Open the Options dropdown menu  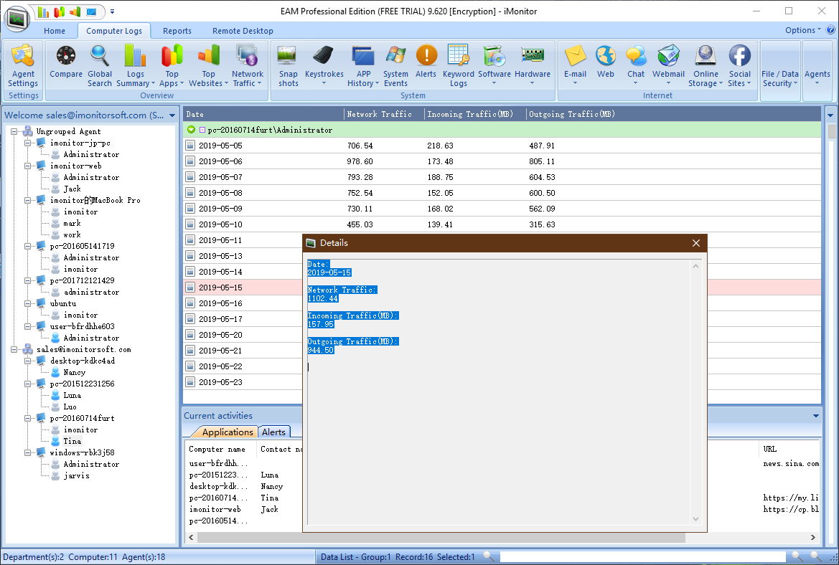802,30
